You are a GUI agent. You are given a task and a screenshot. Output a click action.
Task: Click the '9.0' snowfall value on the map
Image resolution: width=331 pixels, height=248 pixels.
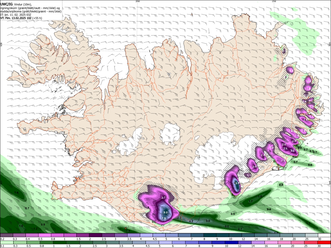pos(165,212)
